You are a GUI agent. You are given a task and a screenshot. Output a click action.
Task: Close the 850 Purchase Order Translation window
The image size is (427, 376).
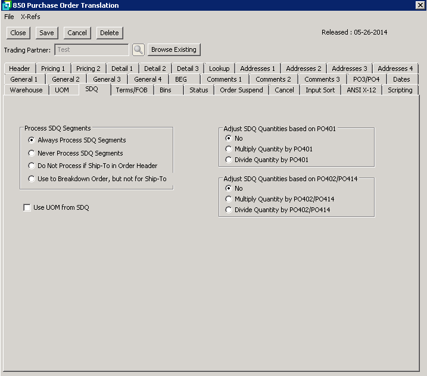tap(419, 5)
